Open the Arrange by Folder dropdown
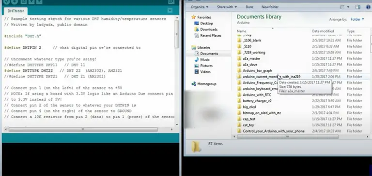Viewport: 372px width, 176px height. [357, 19]
